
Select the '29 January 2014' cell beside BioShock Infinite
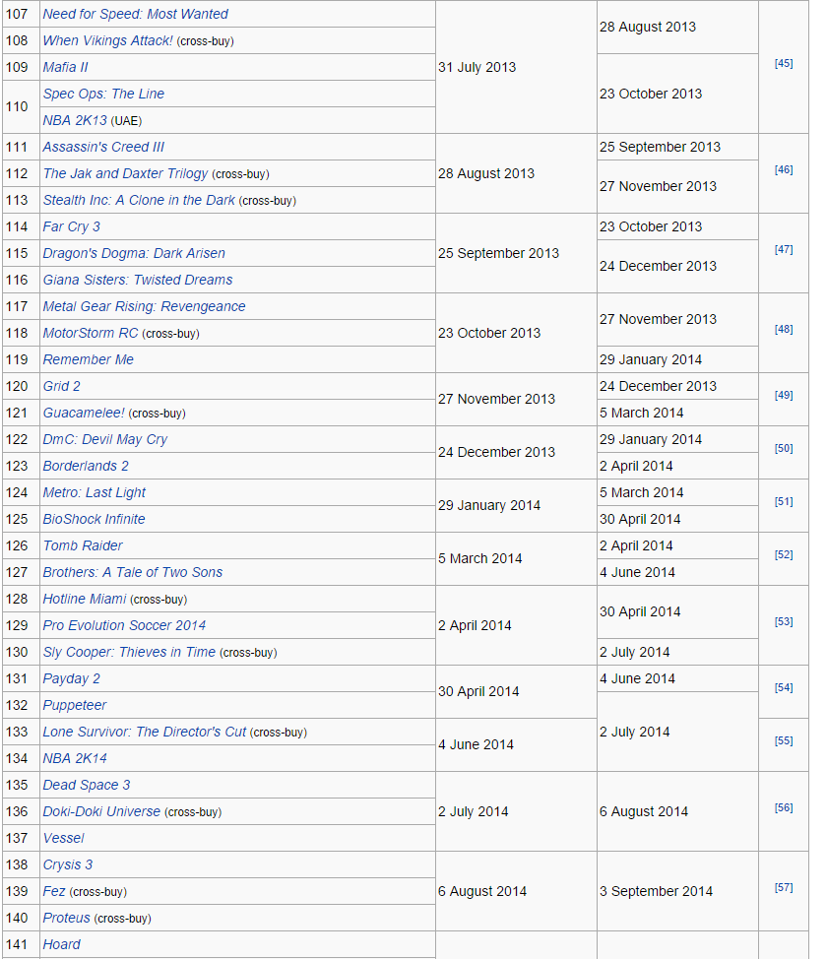point(516,506)
